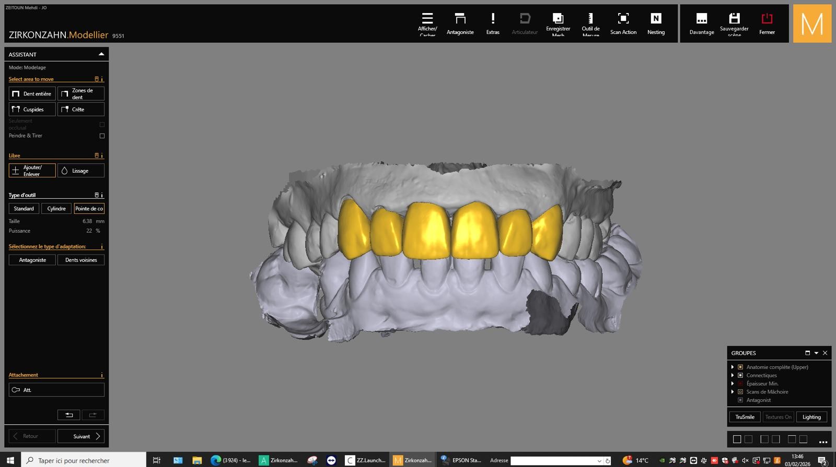Click the mouse hint icon beside Libre
This screenshot has width=836, height=467.
[x=96, y=155]
